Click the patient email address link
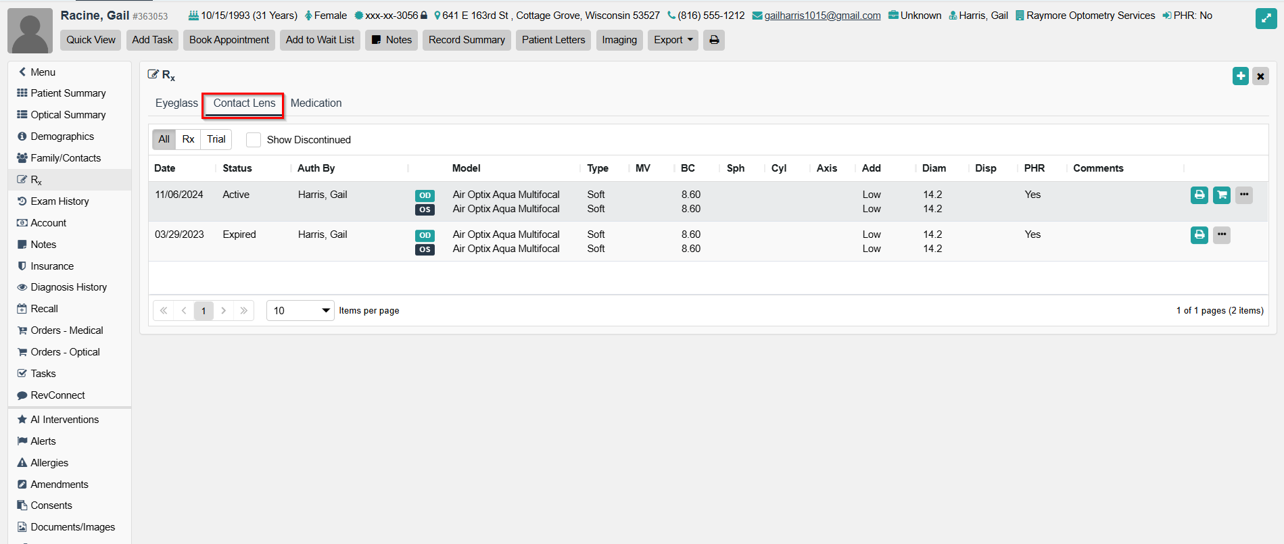 822,16
